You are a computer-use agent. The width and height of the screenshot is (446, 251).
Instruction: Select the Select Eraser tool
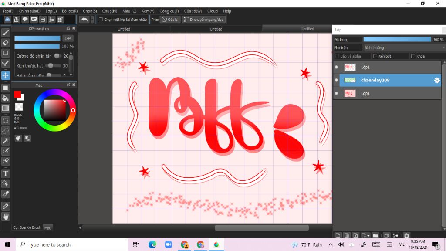(5, 161)
